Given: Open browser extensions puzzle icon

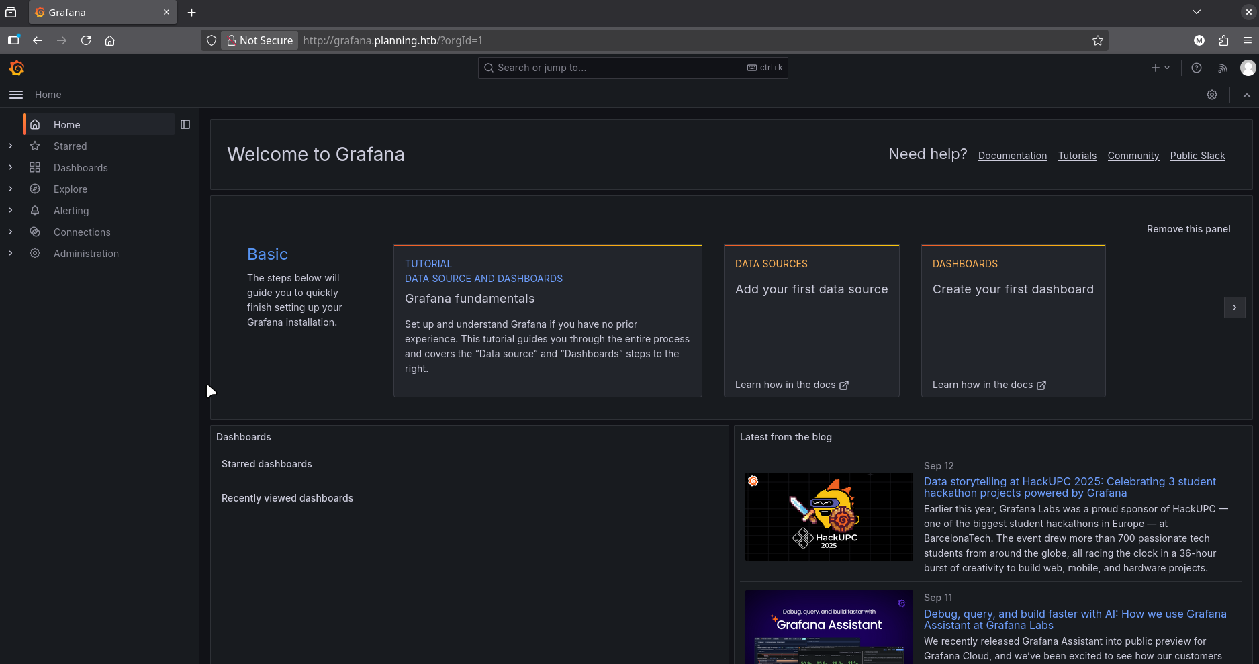Looking at the screenshot, I should 1223,40.
